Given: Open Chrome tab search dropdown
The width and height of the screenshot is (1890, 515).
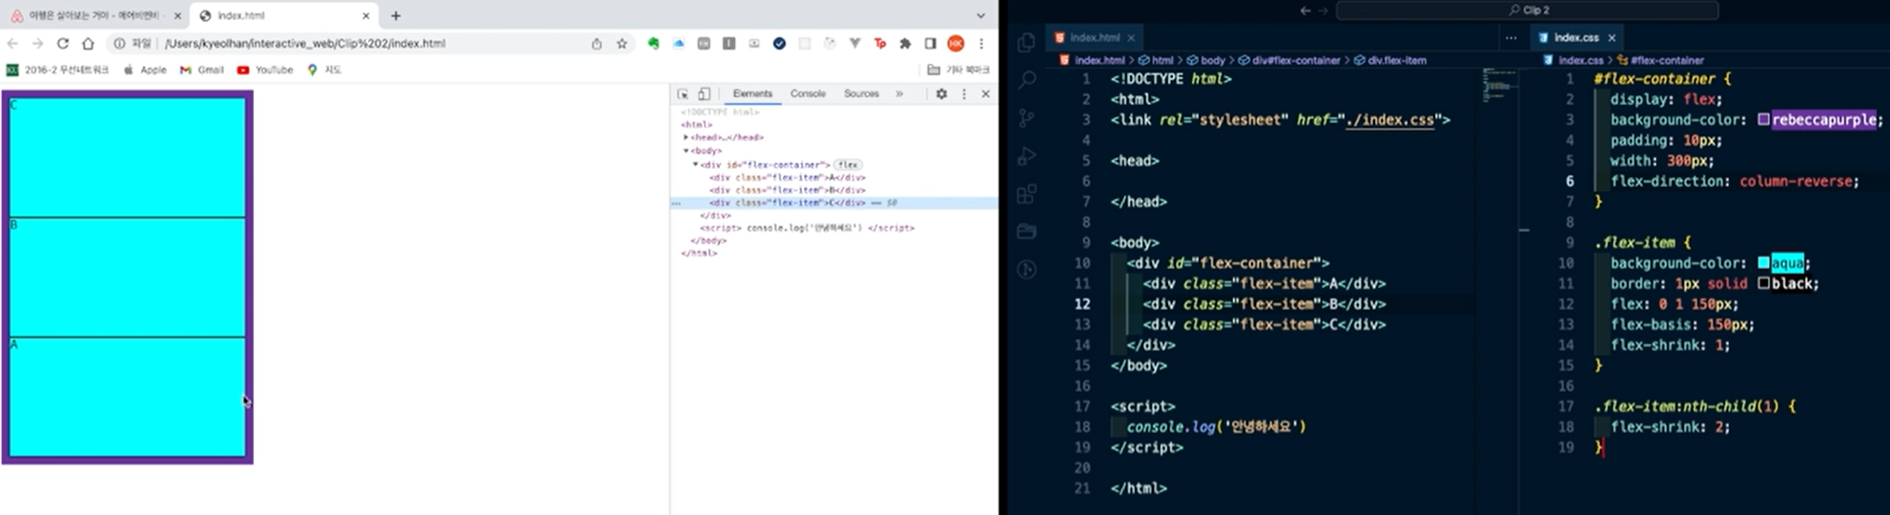Looking at the screenshot, I should tap(980, 15).
